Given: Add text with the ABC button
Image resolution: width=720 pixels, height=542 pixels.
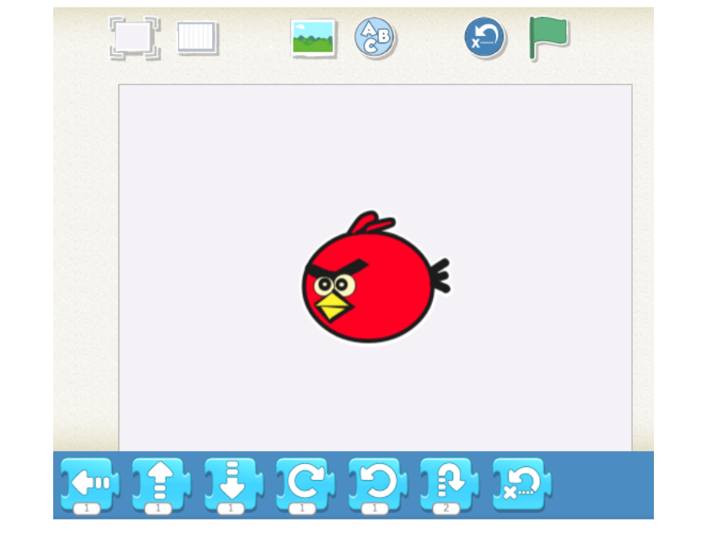Looking at the screenshot, I should click(x=375, y=37).
